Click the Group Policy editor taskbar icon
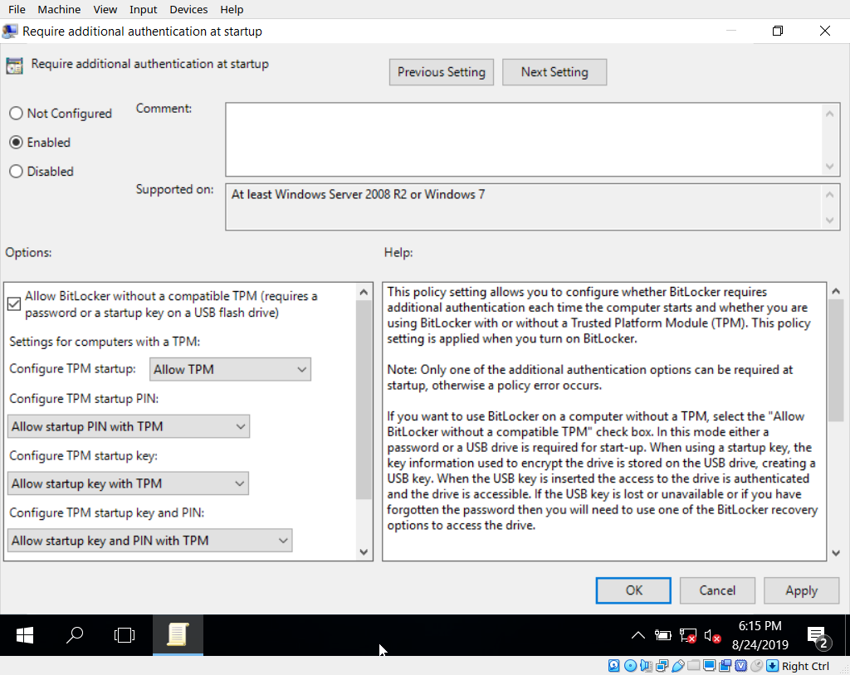850x675 pixels. (x=177, y=635)
